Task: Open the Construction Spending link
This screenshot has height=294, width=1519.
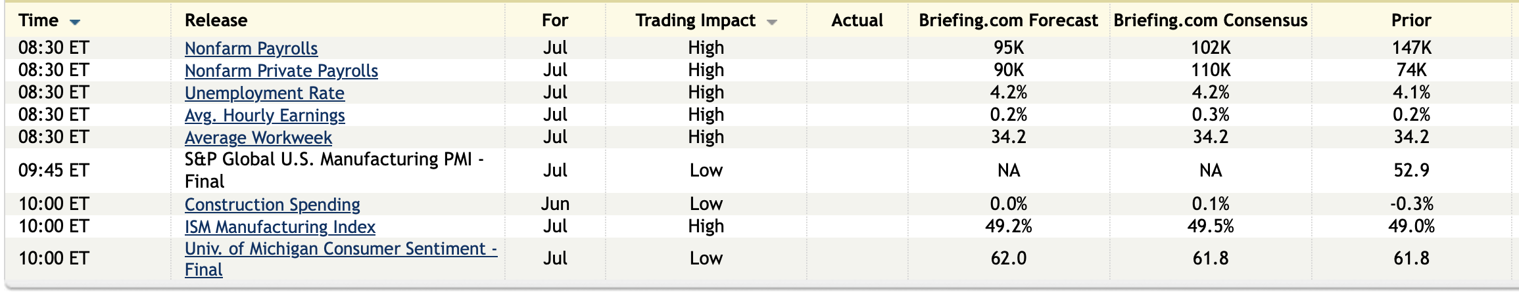Action: pos(272,205)
